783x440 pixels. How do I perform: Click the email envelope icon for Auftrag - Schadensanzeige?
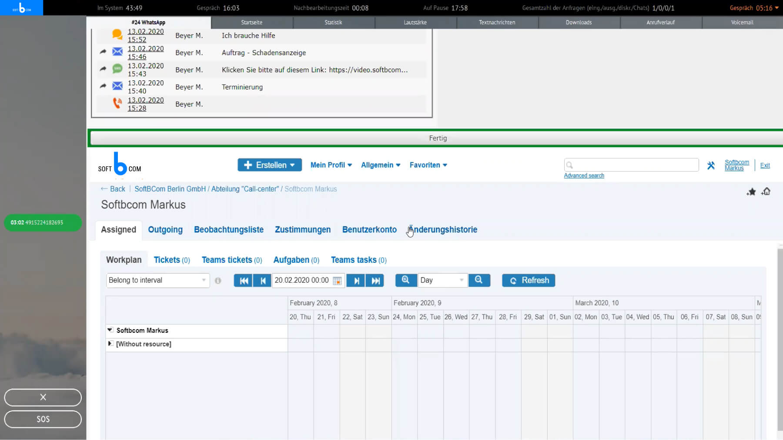pos(117,52)
